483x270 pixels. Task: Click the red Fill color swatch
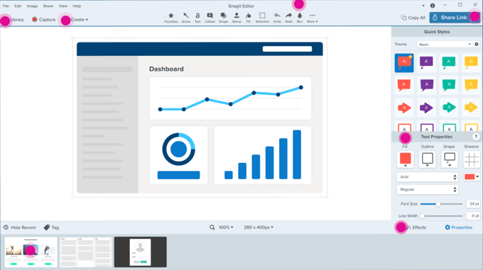[405, 159]
